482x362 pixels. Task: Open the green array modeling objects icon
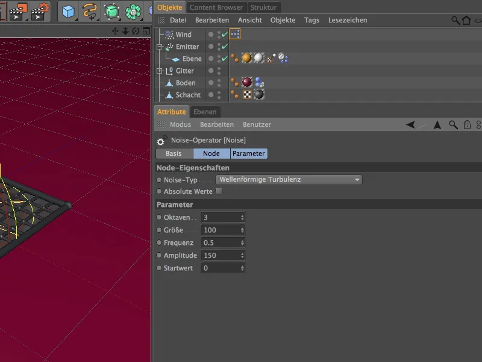(133, 11)
